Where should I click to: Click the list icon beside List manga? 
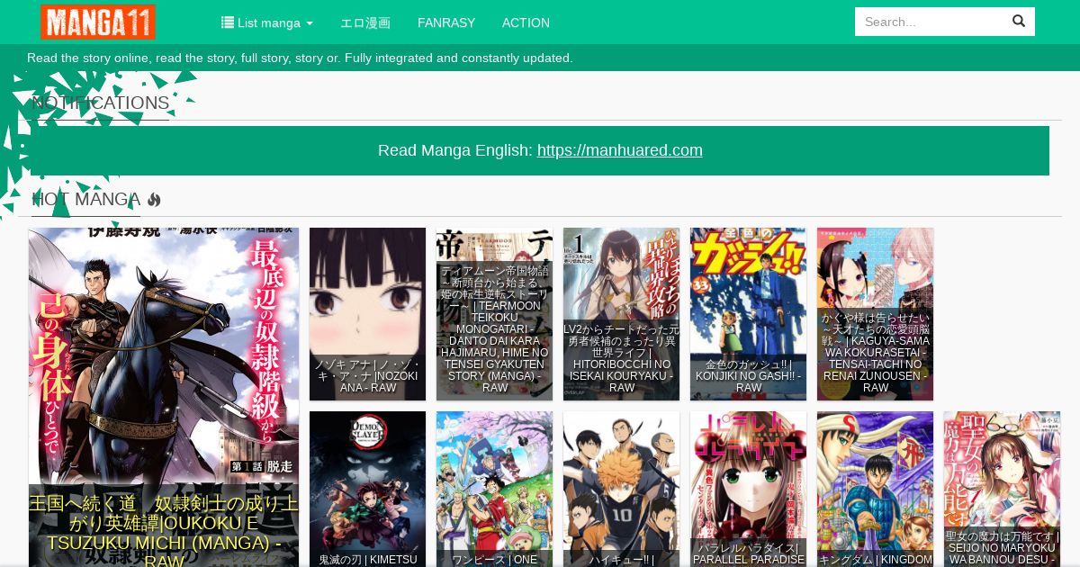point(228,22)
